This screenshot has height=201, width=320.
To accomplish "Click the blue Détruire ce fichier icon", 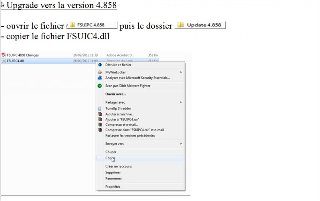I will [100, 65].
